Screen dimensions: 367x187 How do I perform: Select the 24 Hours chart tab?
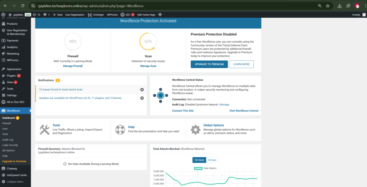199,160
